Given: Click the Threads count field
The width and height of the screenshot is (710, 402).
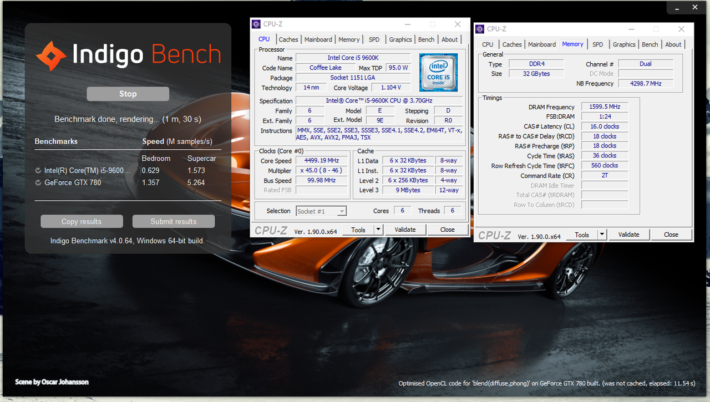Looking at the screenshot, I should pyautogui.click(x=453, y=211).
